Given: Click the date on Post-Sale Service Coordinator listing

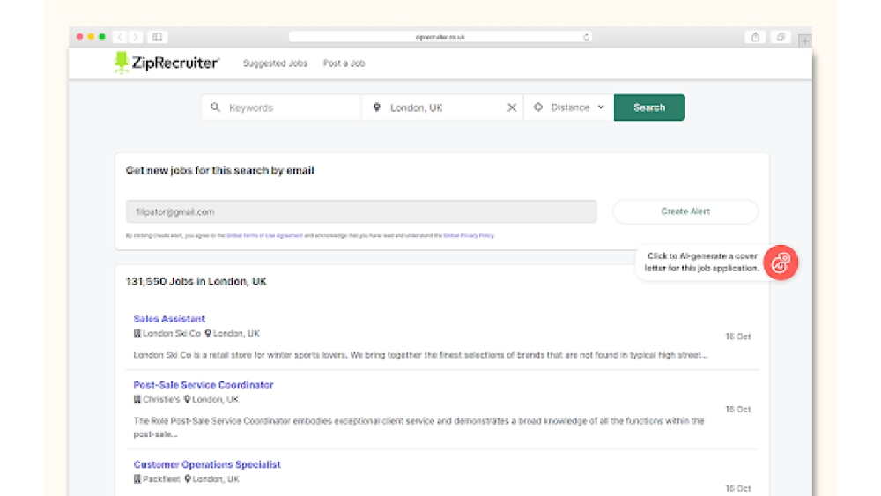Looking at the screenshot, I should point(737,410).
